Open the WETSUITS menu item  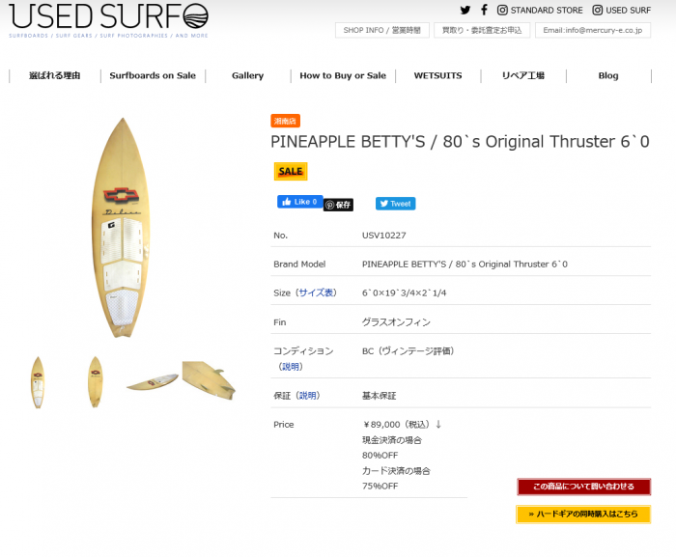(437, 75)
